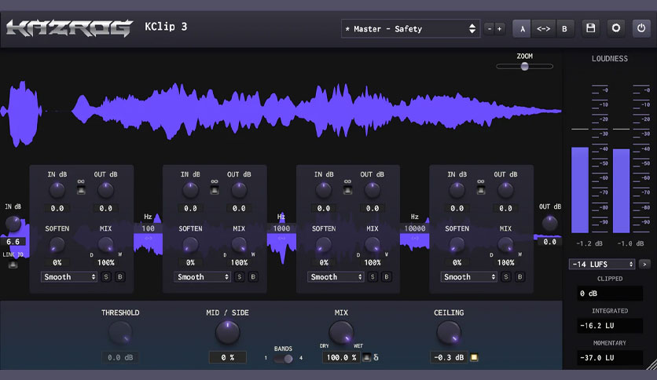Open the Master - Safety preset dropdown
The width and height of the screenshot is (657, 380).
pyautogui.click(x=410, y=29)
